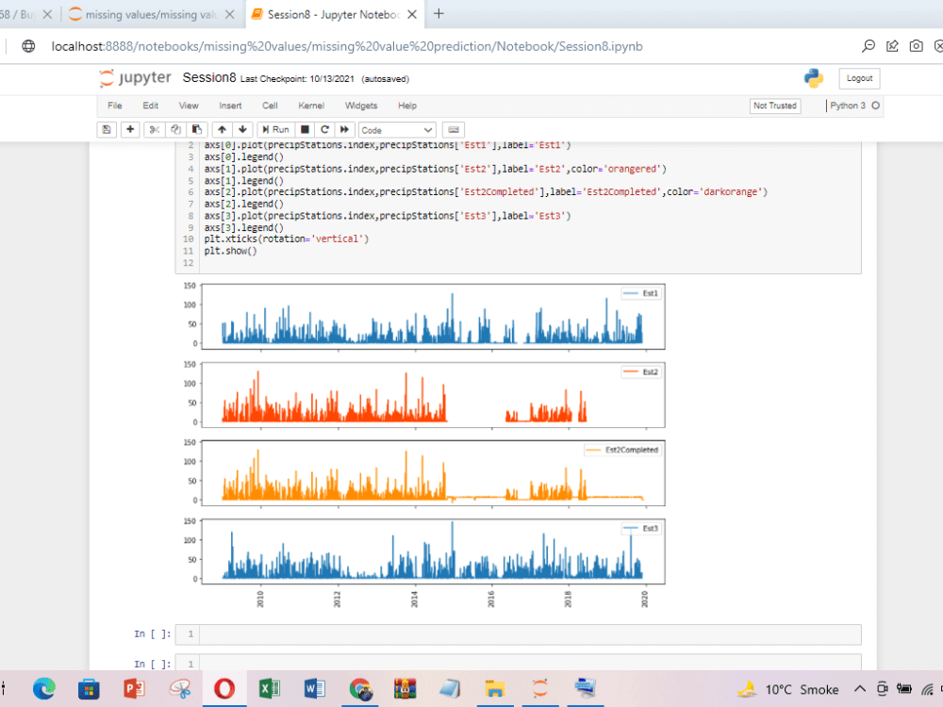Open Excel from the taskbar

270,689
